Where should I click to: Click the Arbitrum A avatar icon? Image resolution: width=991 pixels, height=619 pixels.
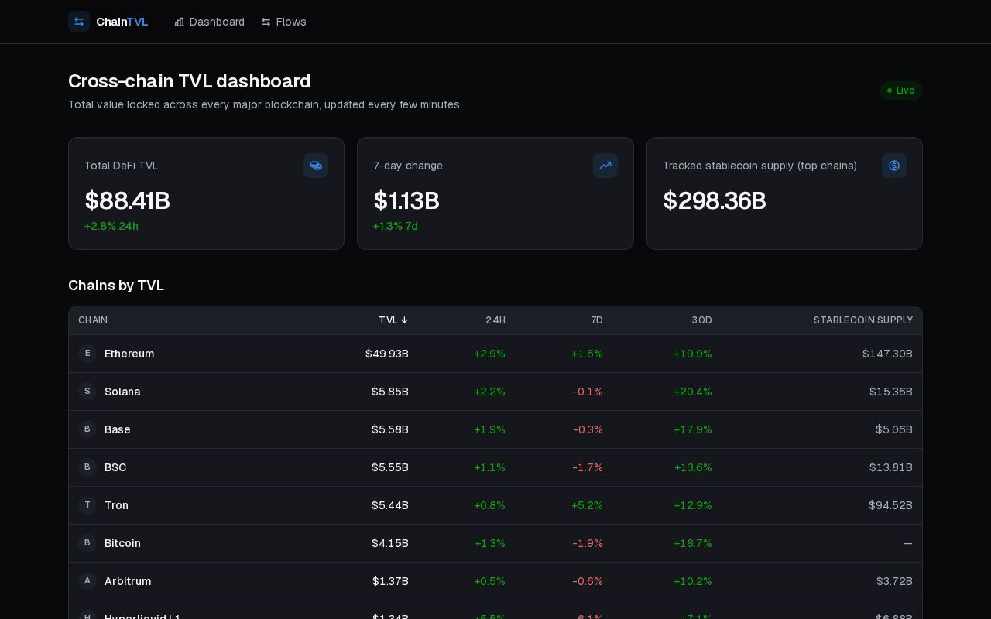tap(87, 581)
